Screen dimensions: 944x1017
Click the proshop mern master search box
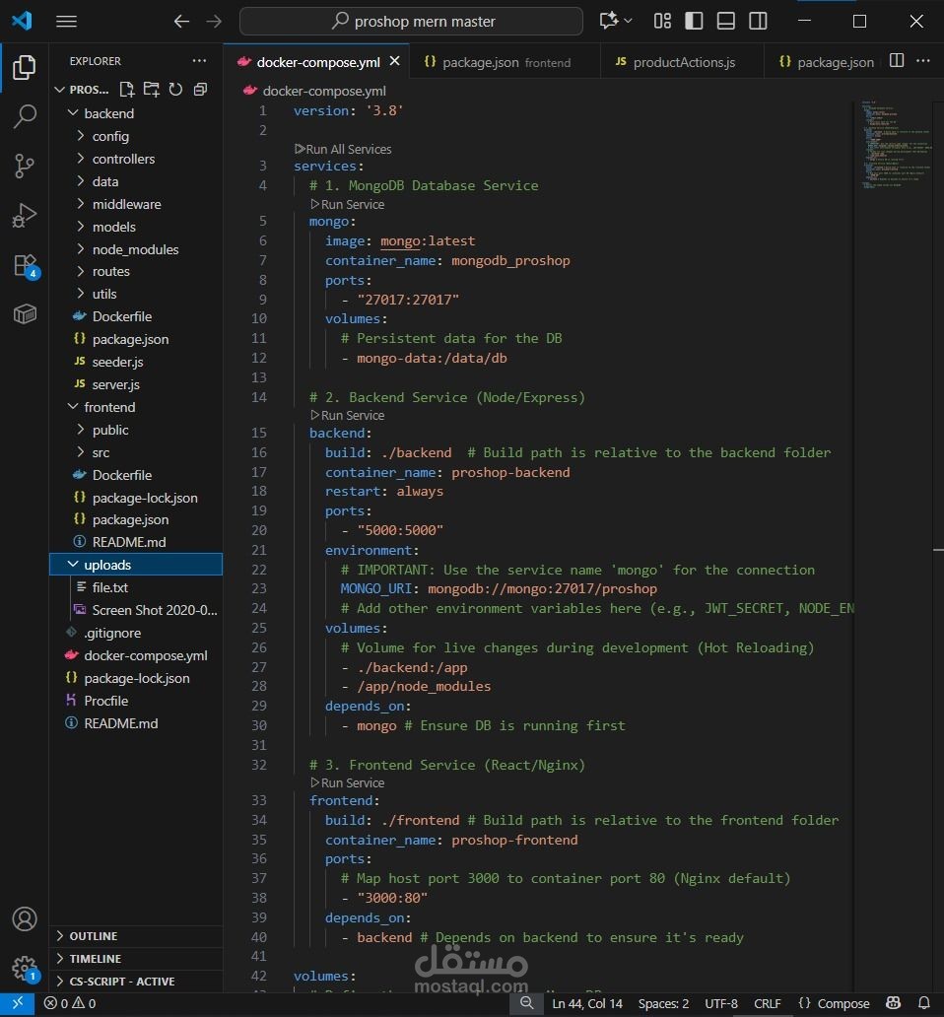(x=411, y=22)
